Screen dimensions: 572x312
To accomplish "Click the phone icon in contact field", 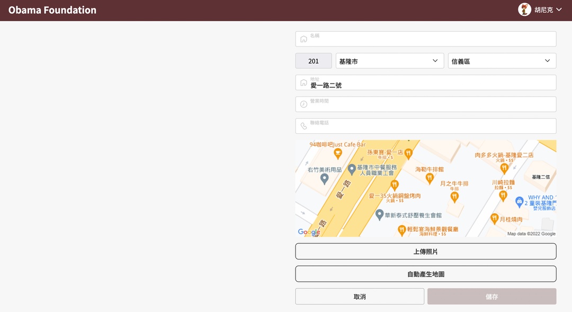I will tap(303, 126).
